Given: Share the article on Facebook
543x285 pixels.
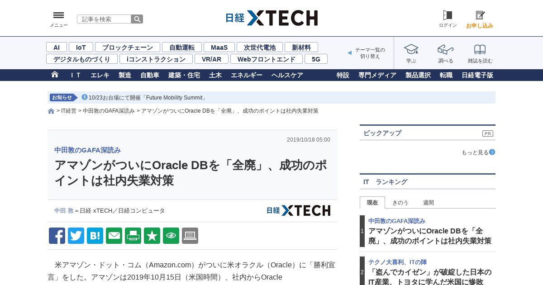Looking at the screenshot, I should pyautogui.click(x=57, y=236).
